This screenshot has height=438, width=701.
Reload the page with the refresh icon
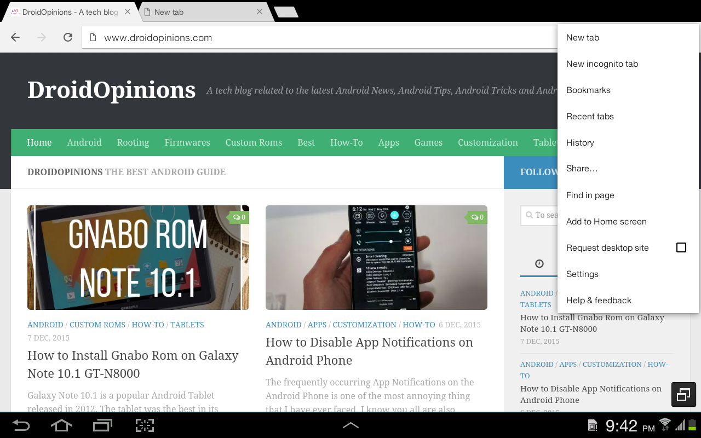pyautogui.click(x=68, y=38)
